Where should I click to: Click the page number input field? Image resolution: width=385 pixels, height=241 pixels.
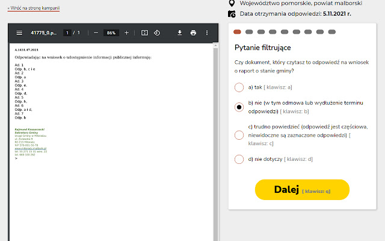pos(67,33)
